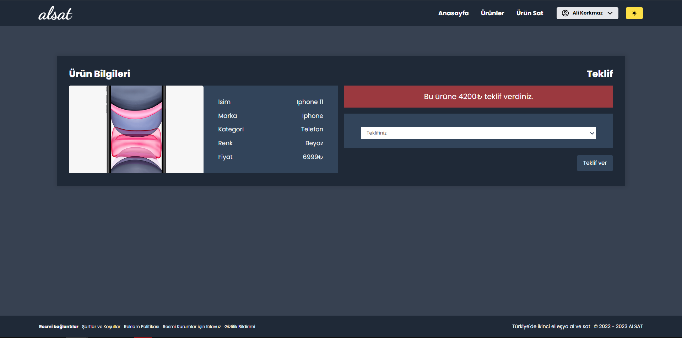682x338 pixels.
Task: Click the Resmi bağlantılar footer label
Action: (x=59, y=327)
